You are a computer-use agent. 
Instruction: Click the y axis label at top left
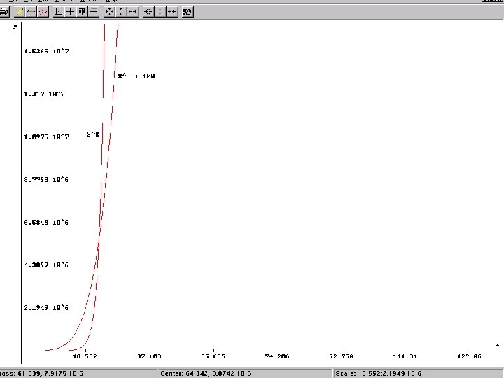click(15, 26)
